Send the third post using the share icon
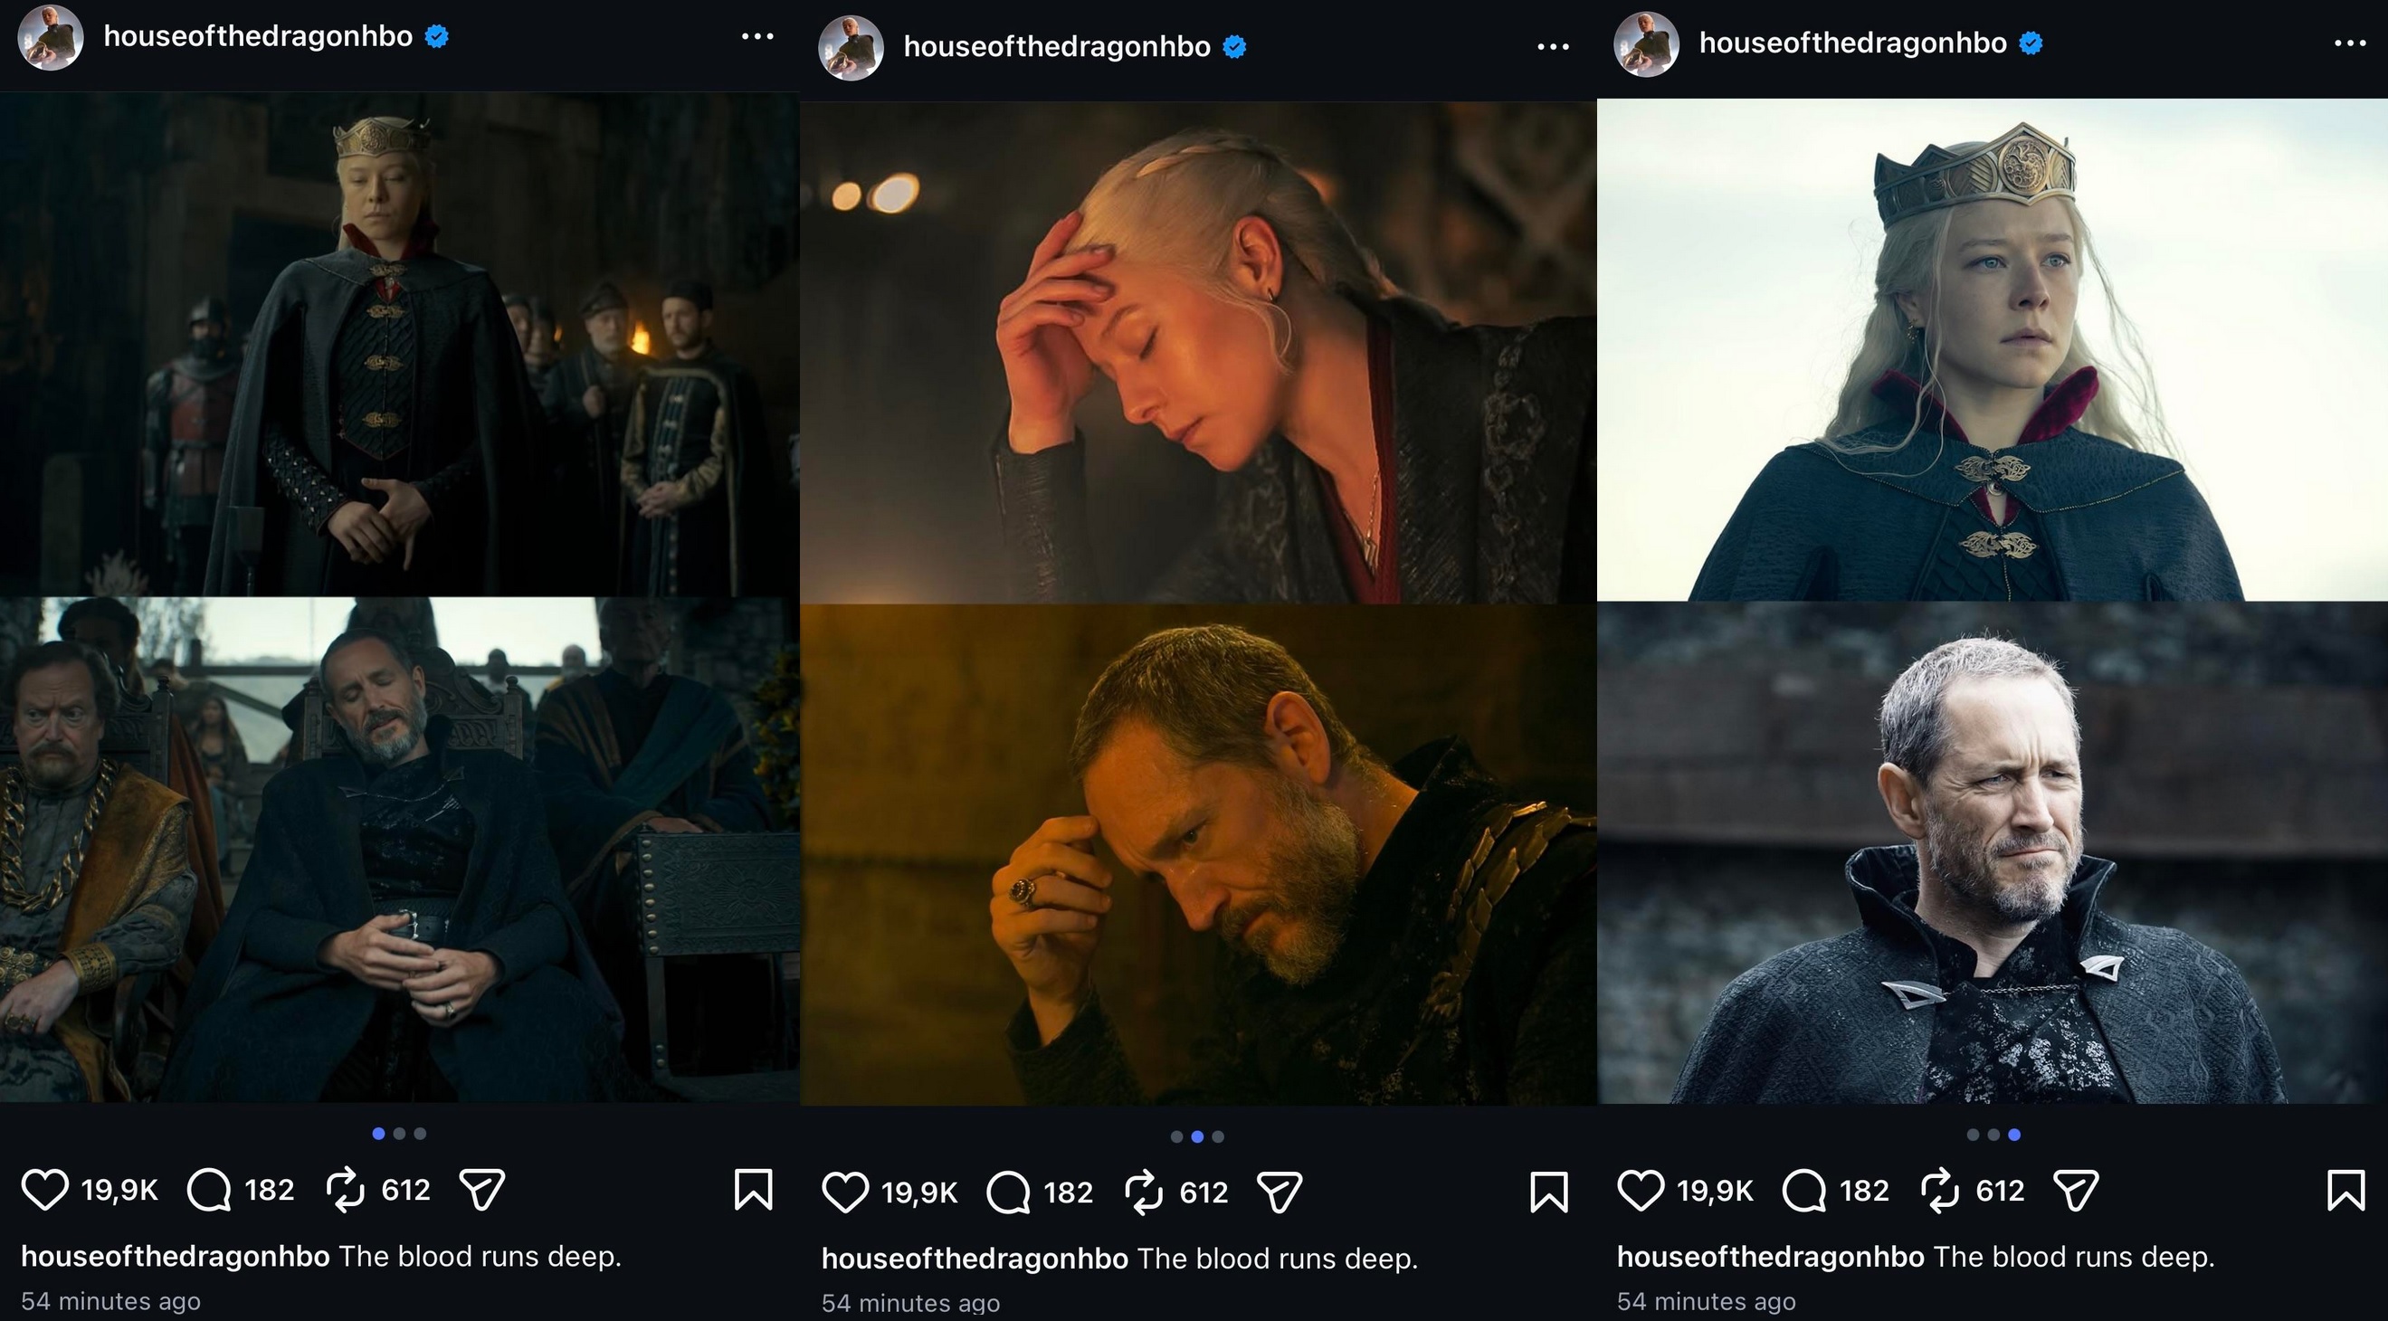The image size is (2388, 1321). coord(2076,1191)
